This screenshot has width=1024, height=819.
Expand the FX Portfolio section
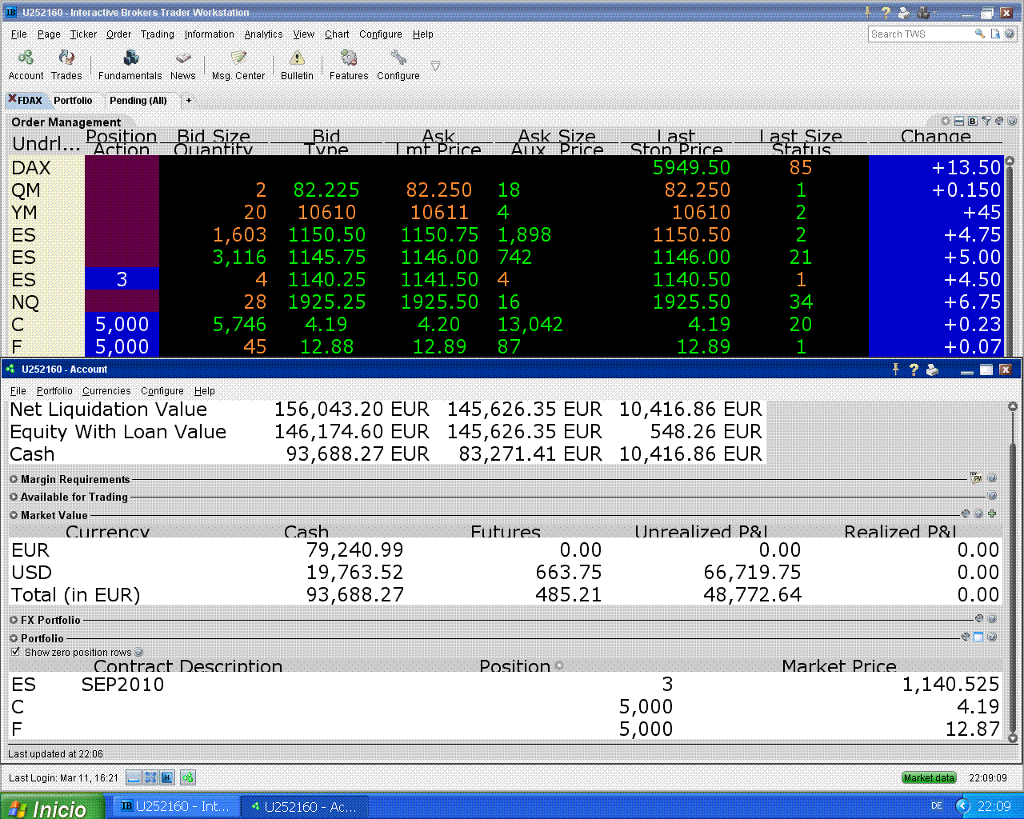(x=14, y=620)
